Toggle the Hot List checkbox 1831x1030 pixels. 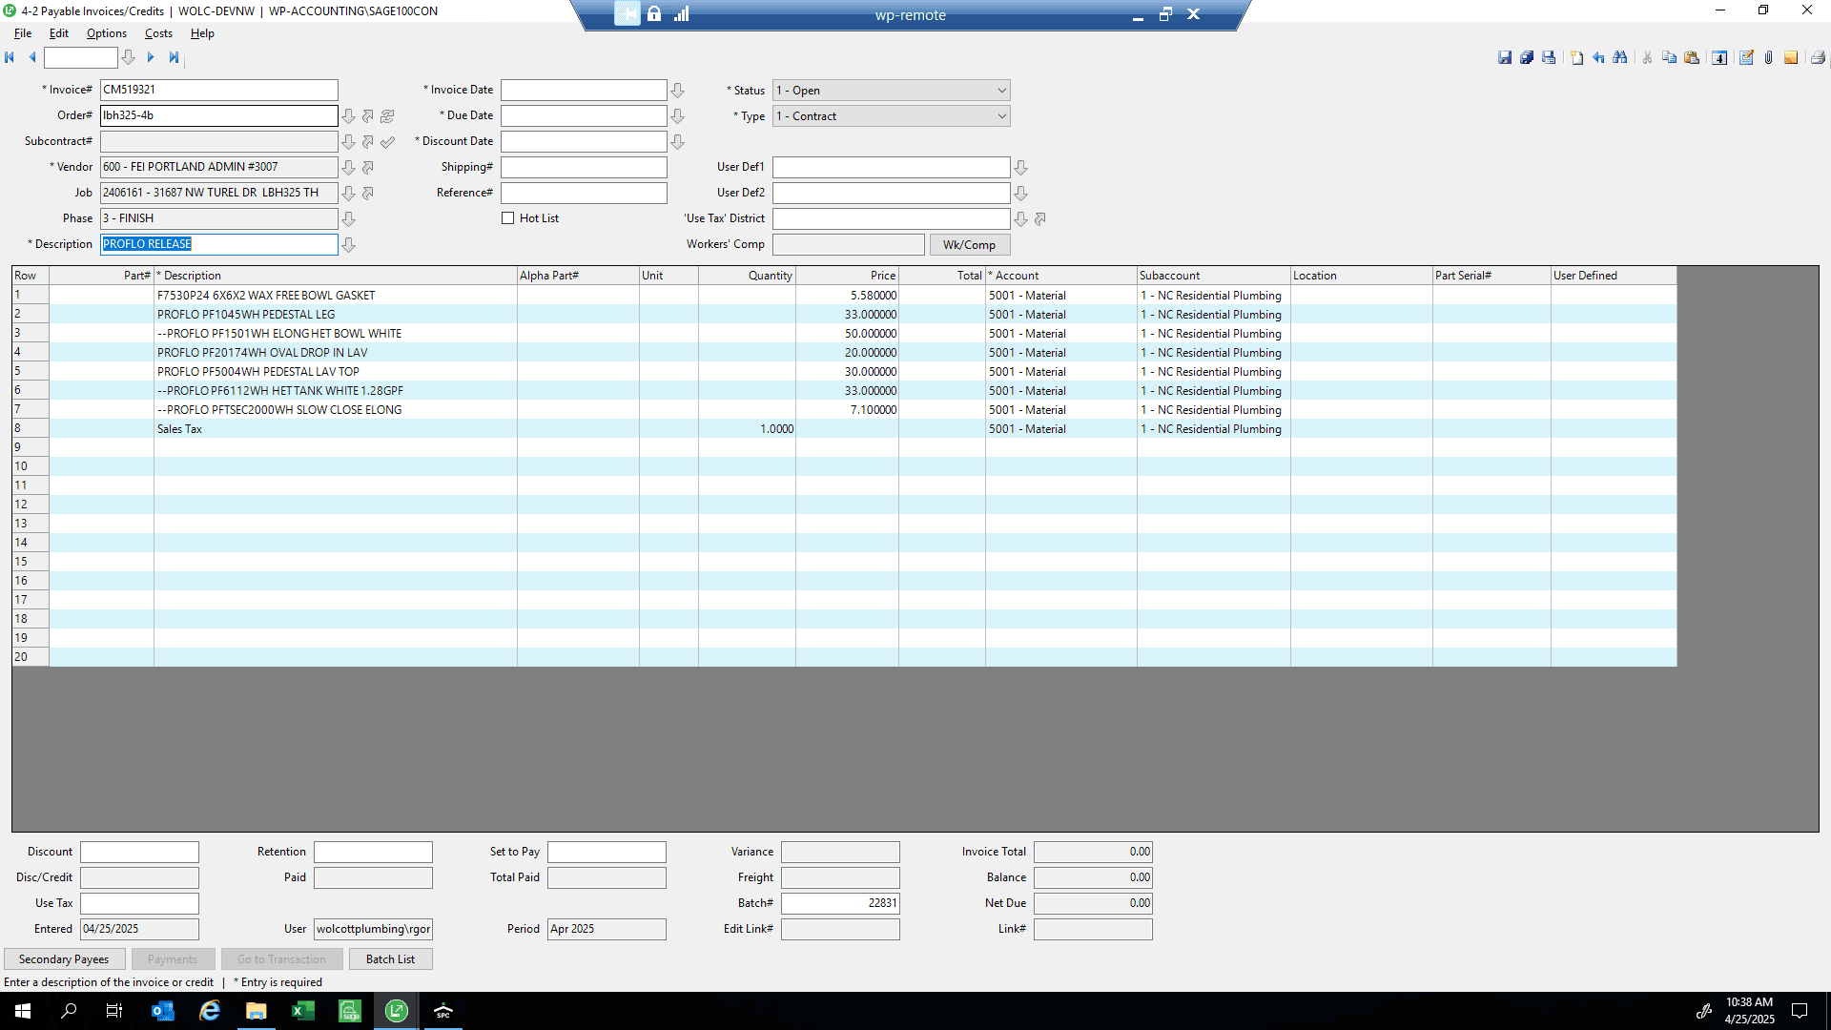click(x=508, y=218)
